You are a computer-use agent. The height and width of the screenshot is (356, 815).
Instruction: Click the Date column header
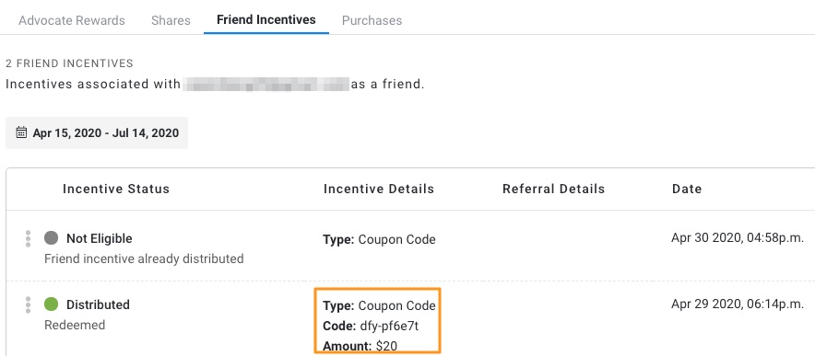click(687, 189)
